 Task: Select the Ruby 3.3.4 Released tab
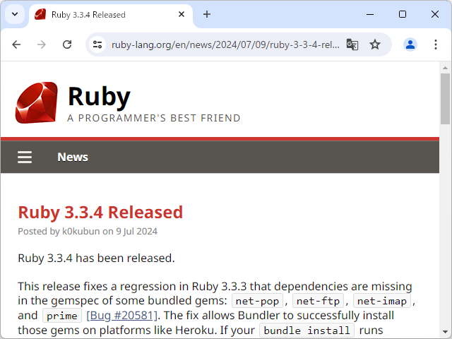tap(111, 14)
